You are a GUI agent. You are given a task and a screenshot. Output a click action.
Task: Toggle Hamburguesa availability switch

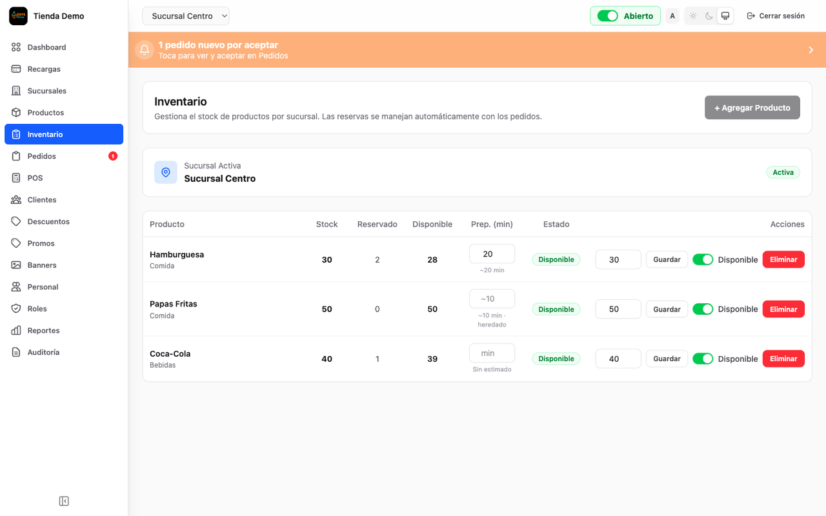tap(703, 259)
